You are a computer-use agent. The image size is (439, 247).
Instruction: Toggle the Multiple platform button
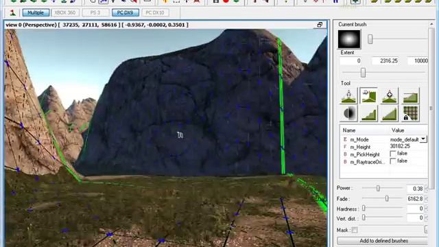point(36,12)
